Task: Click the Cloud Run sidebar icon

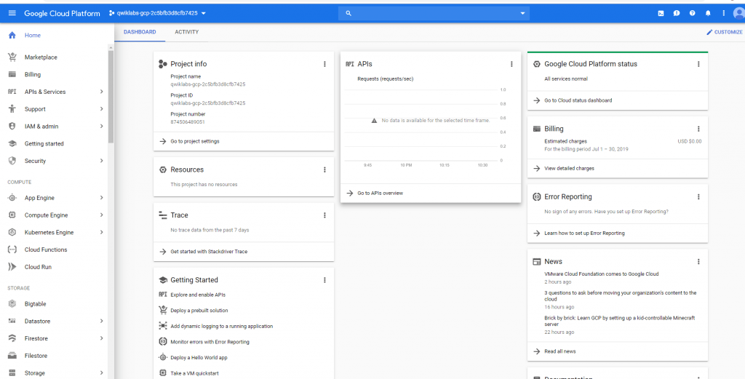Action: click(12, 267)
